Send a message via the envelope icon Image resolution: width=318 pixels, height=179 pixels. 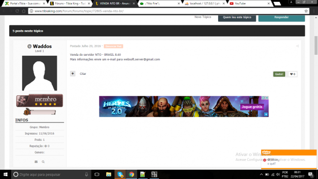point(36,162)
